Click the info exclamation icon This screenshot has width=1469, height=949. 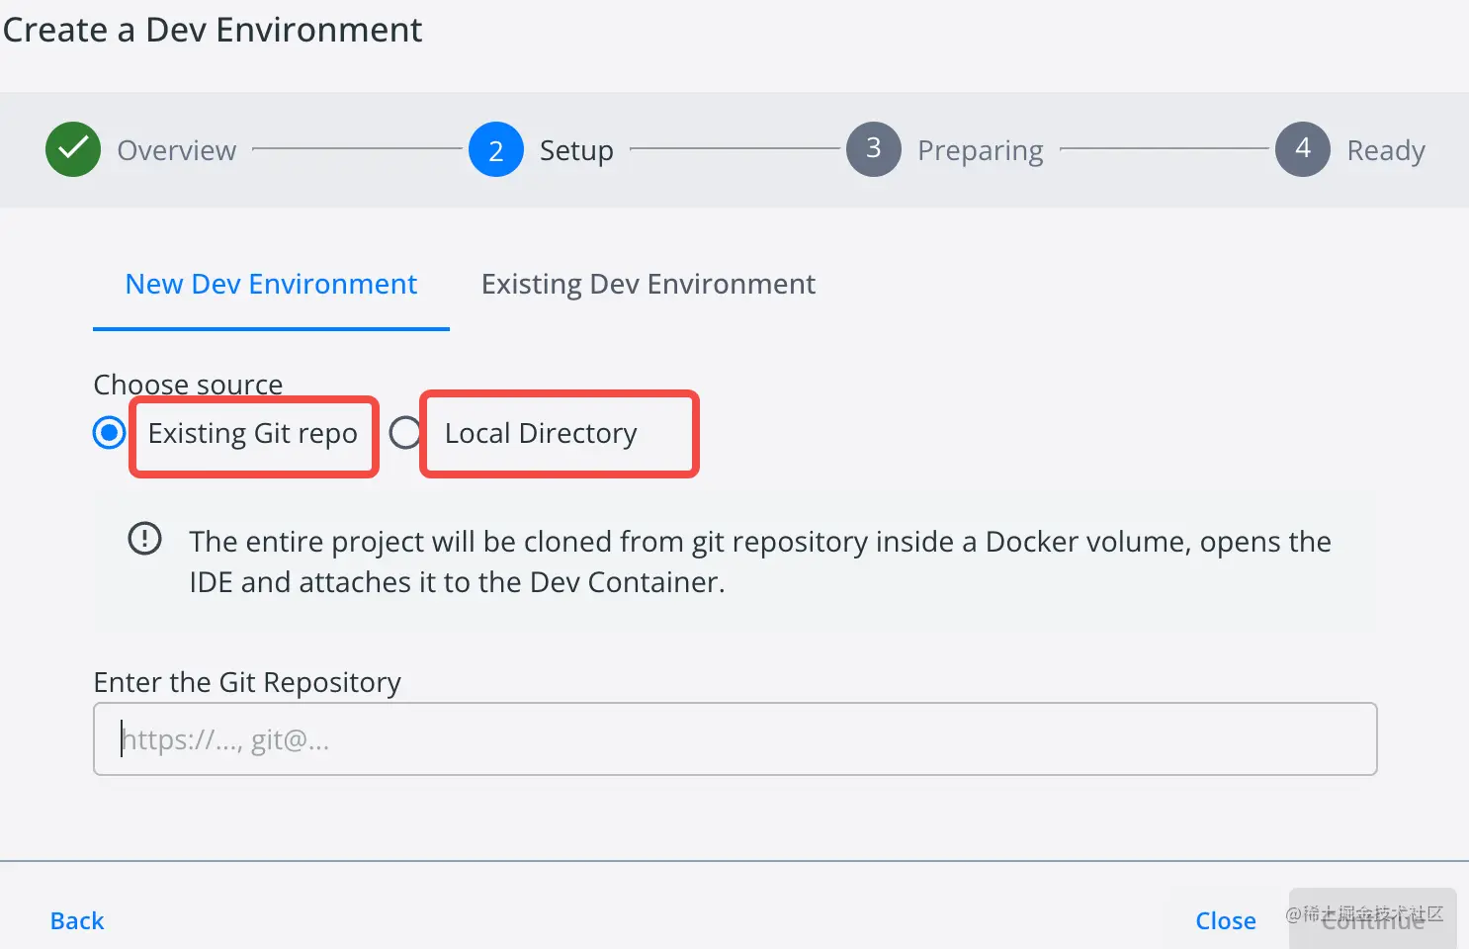coord(144,539)
